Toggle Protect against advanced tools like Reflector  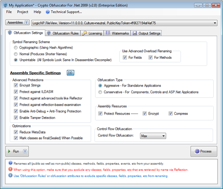[x=16, y=98]
